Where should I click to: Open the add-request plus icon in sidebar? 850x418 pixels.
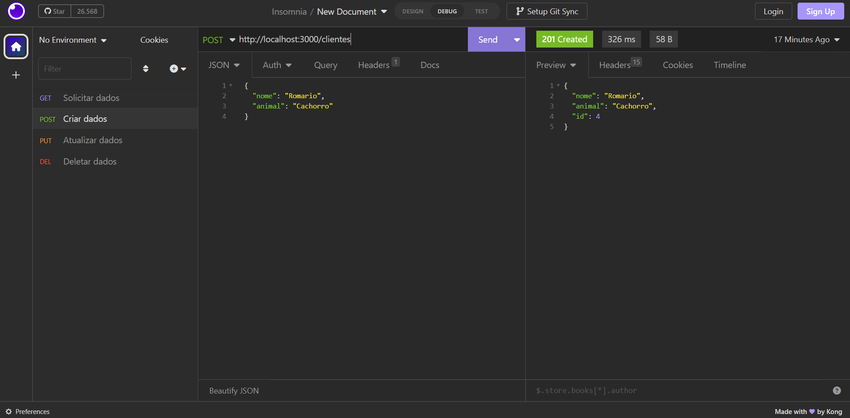(173, 68)
